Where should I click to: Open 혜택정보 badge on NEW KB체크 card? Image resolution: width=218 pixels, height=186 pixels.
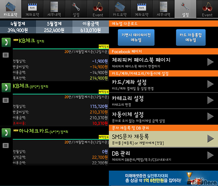(104, 46)
